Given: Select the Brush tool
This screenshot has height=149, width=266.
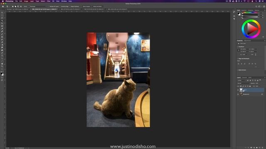Looking at the screenshot, I should 2,34.
